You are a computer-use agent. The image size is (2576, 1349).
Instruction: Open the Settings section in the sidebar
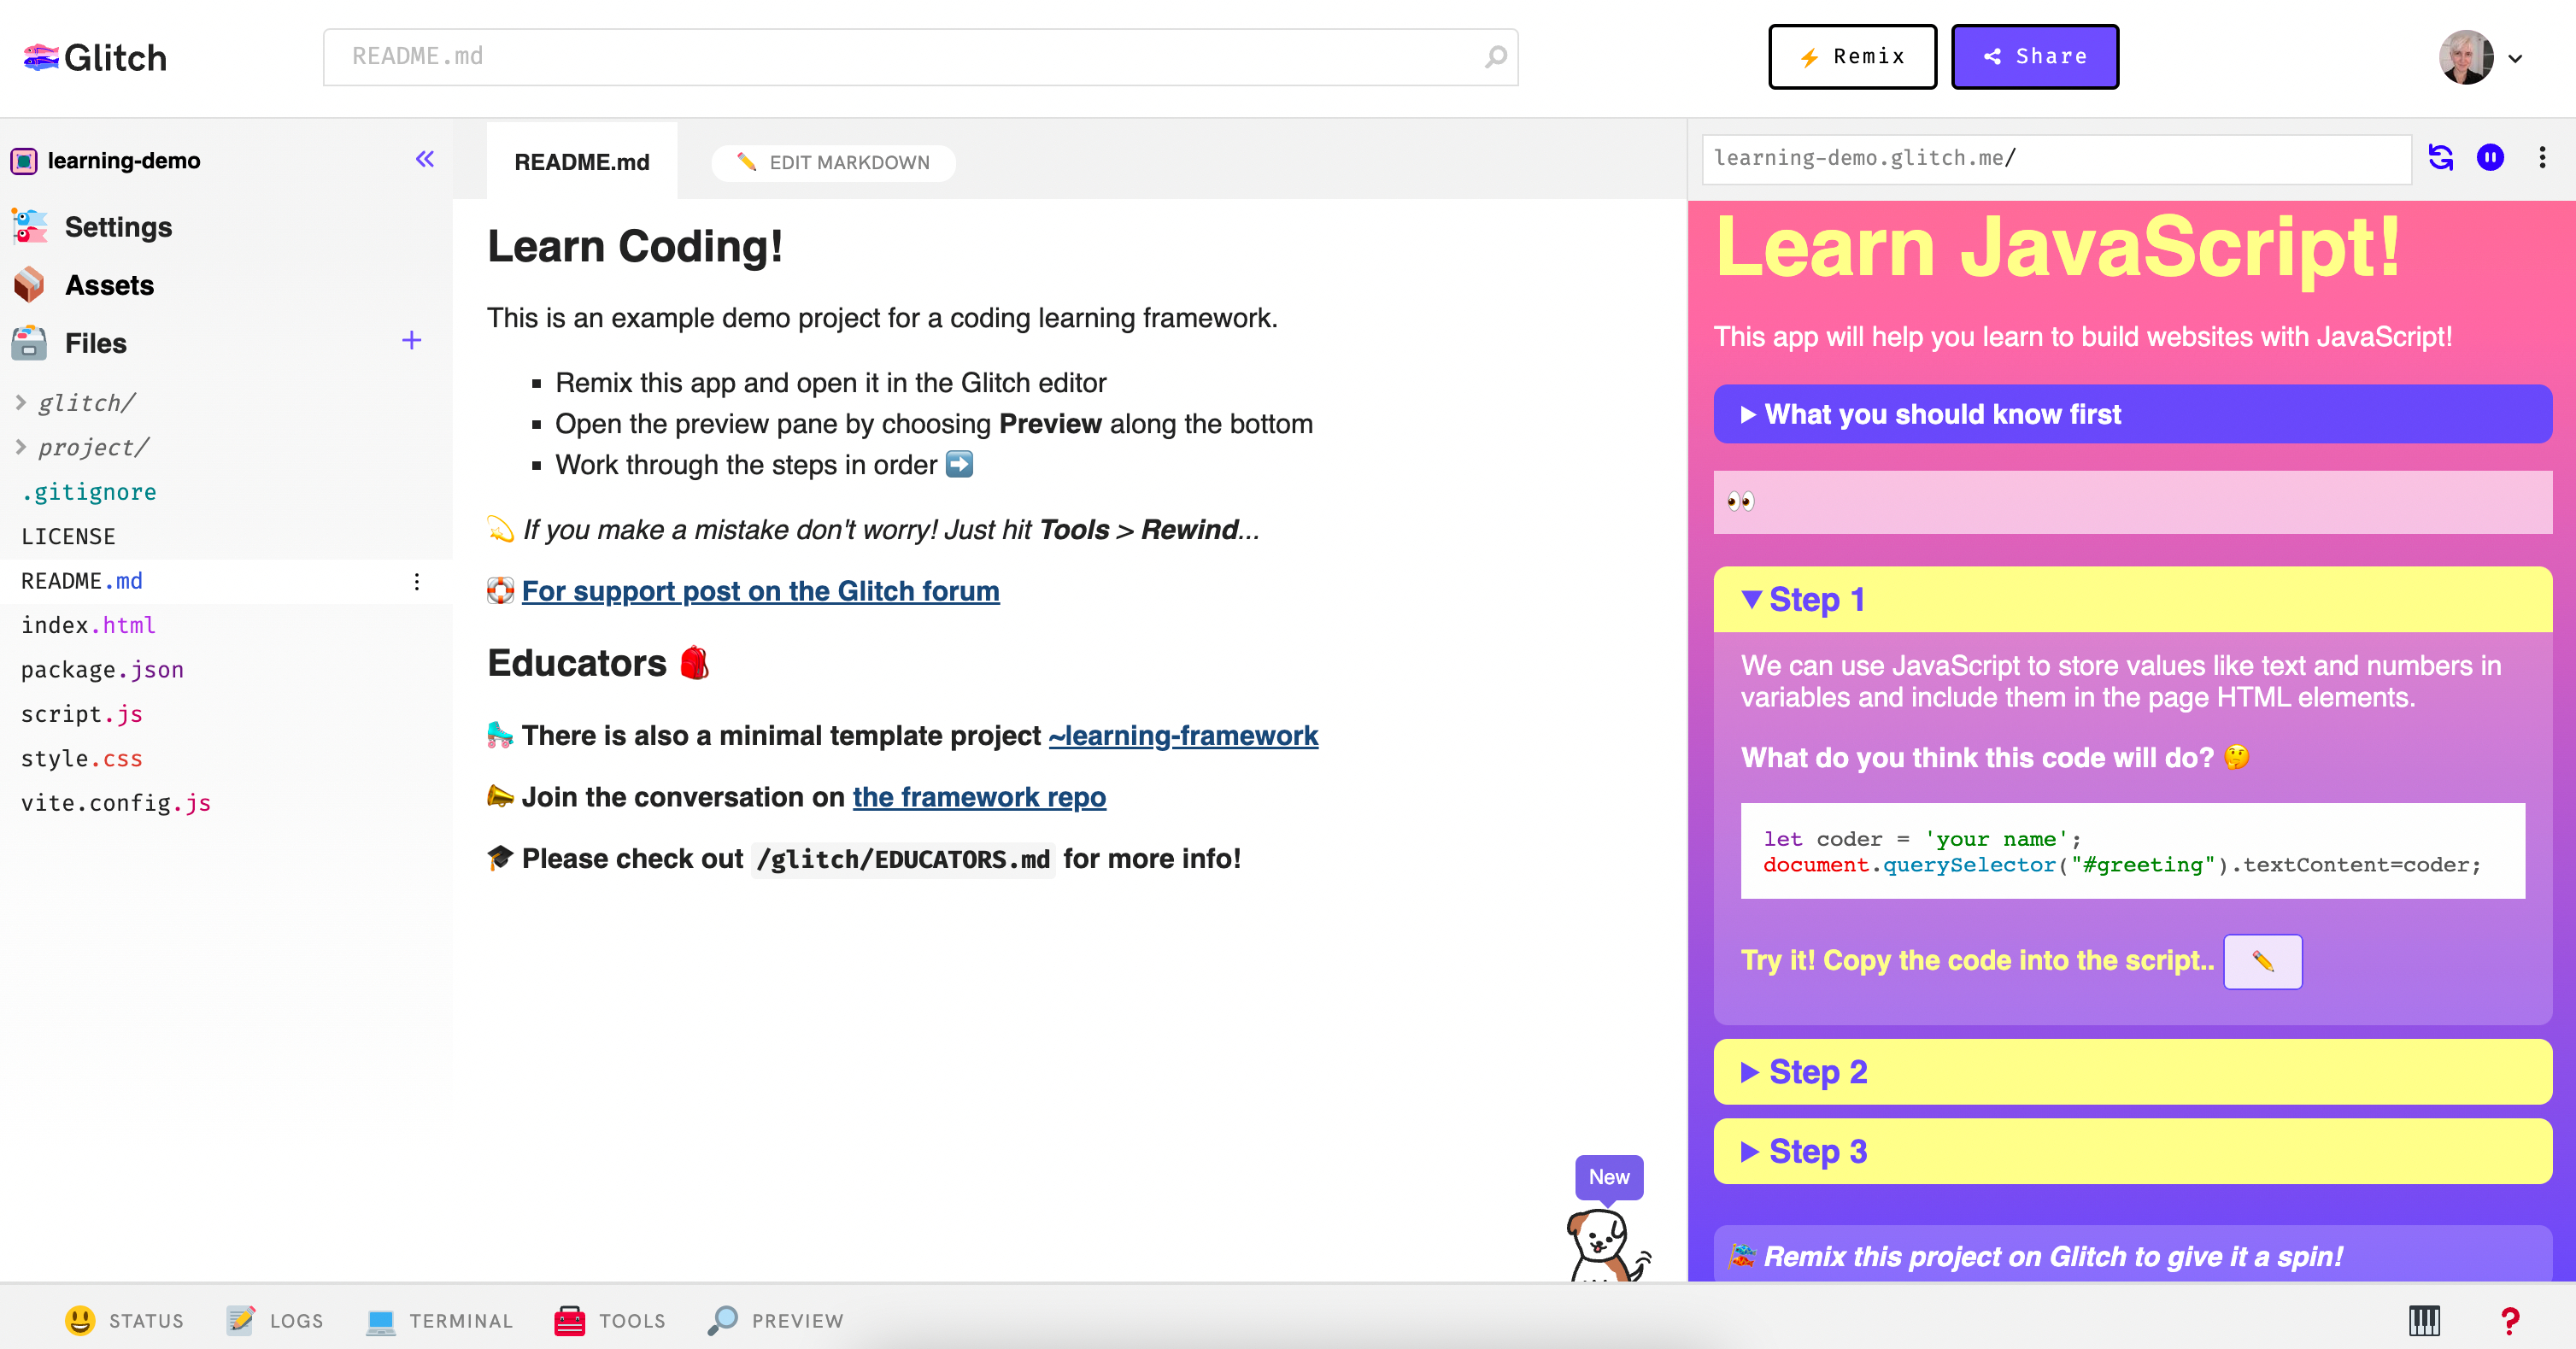pos(118,226)
